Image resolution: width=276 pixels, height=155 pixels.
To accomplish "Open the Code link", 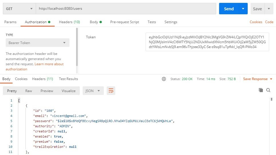I will coord(269,22).
